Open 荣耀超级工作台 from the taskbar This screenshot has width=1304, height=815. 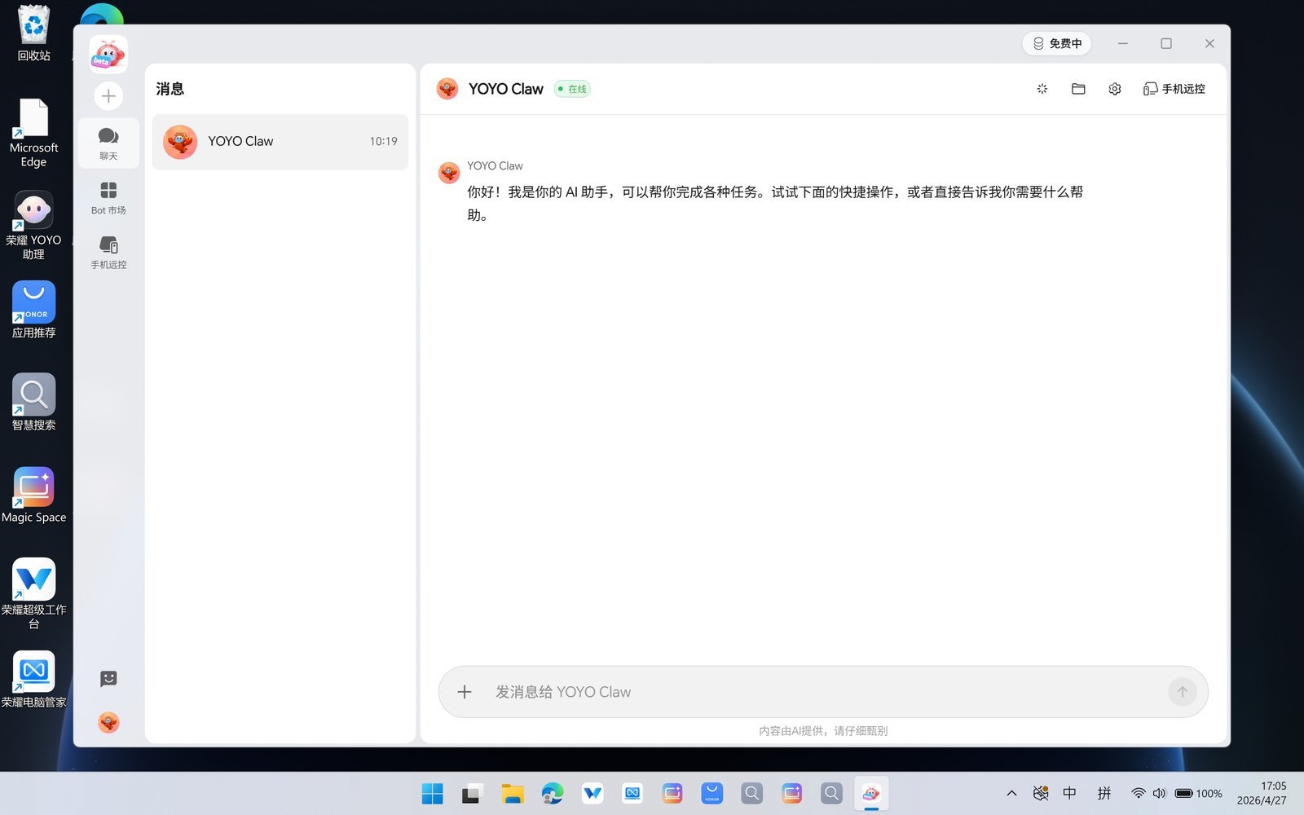pyautogui.click(x=593, y=793)
